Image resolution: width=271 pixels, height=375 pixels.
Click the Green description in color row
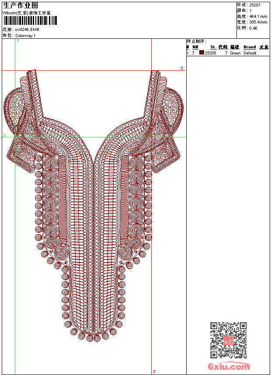(x=235, y=53)
